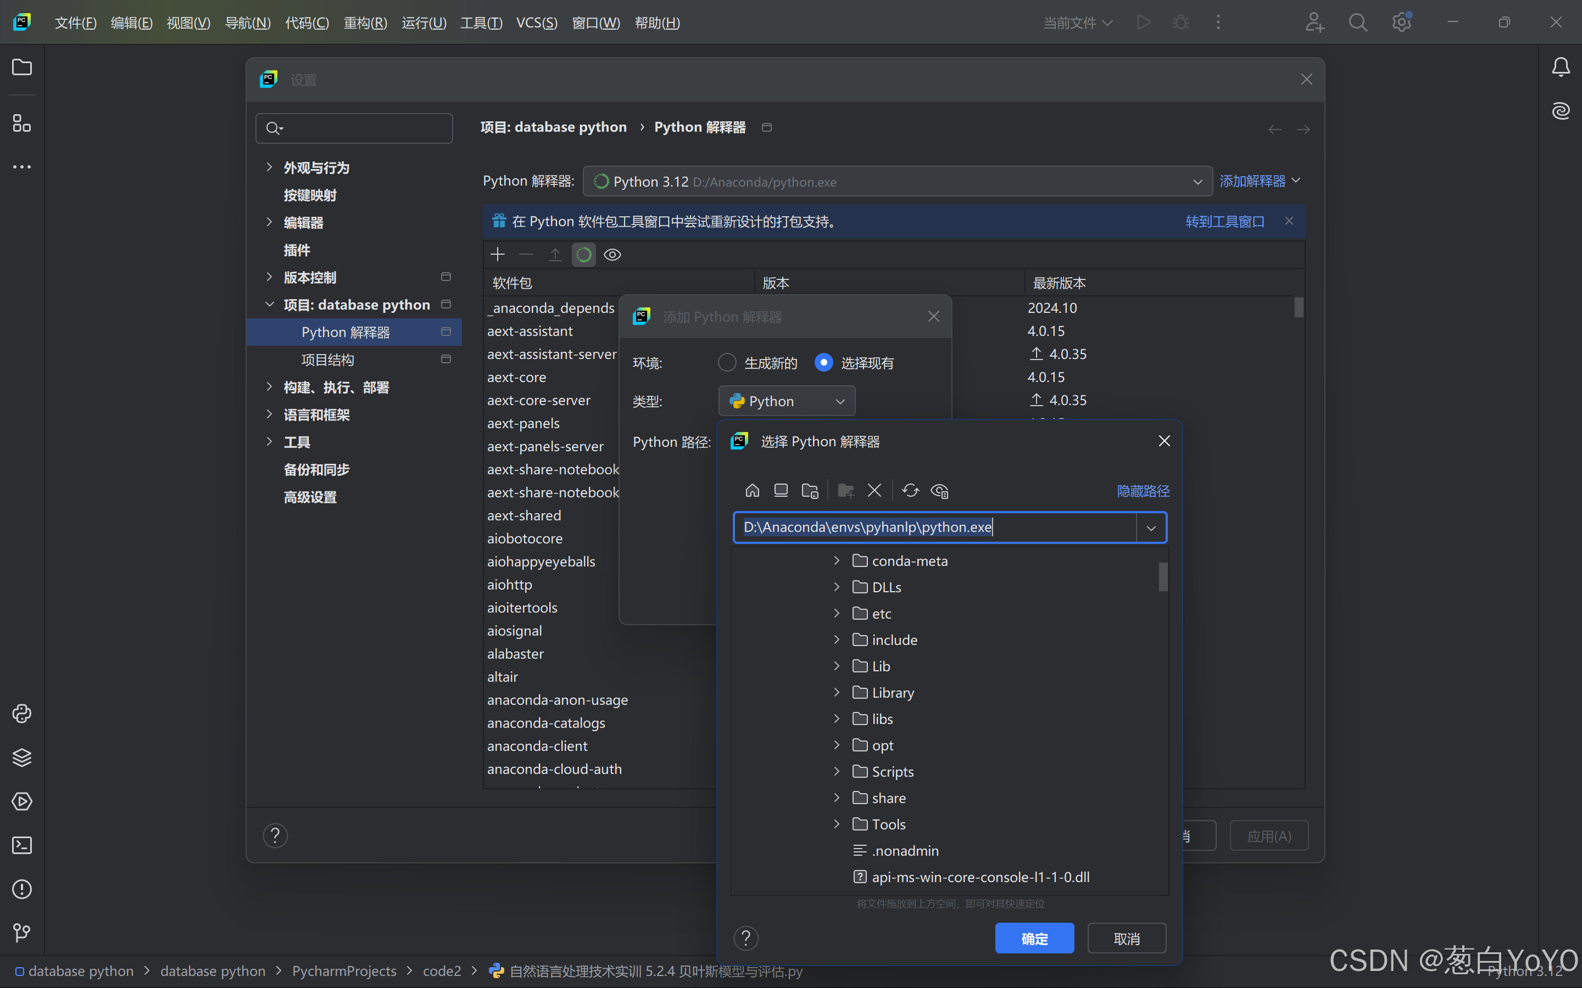Screen dimensions: 1582x988
Task: Open the 帮助(H) menu
Action: (x=657, y=23)
